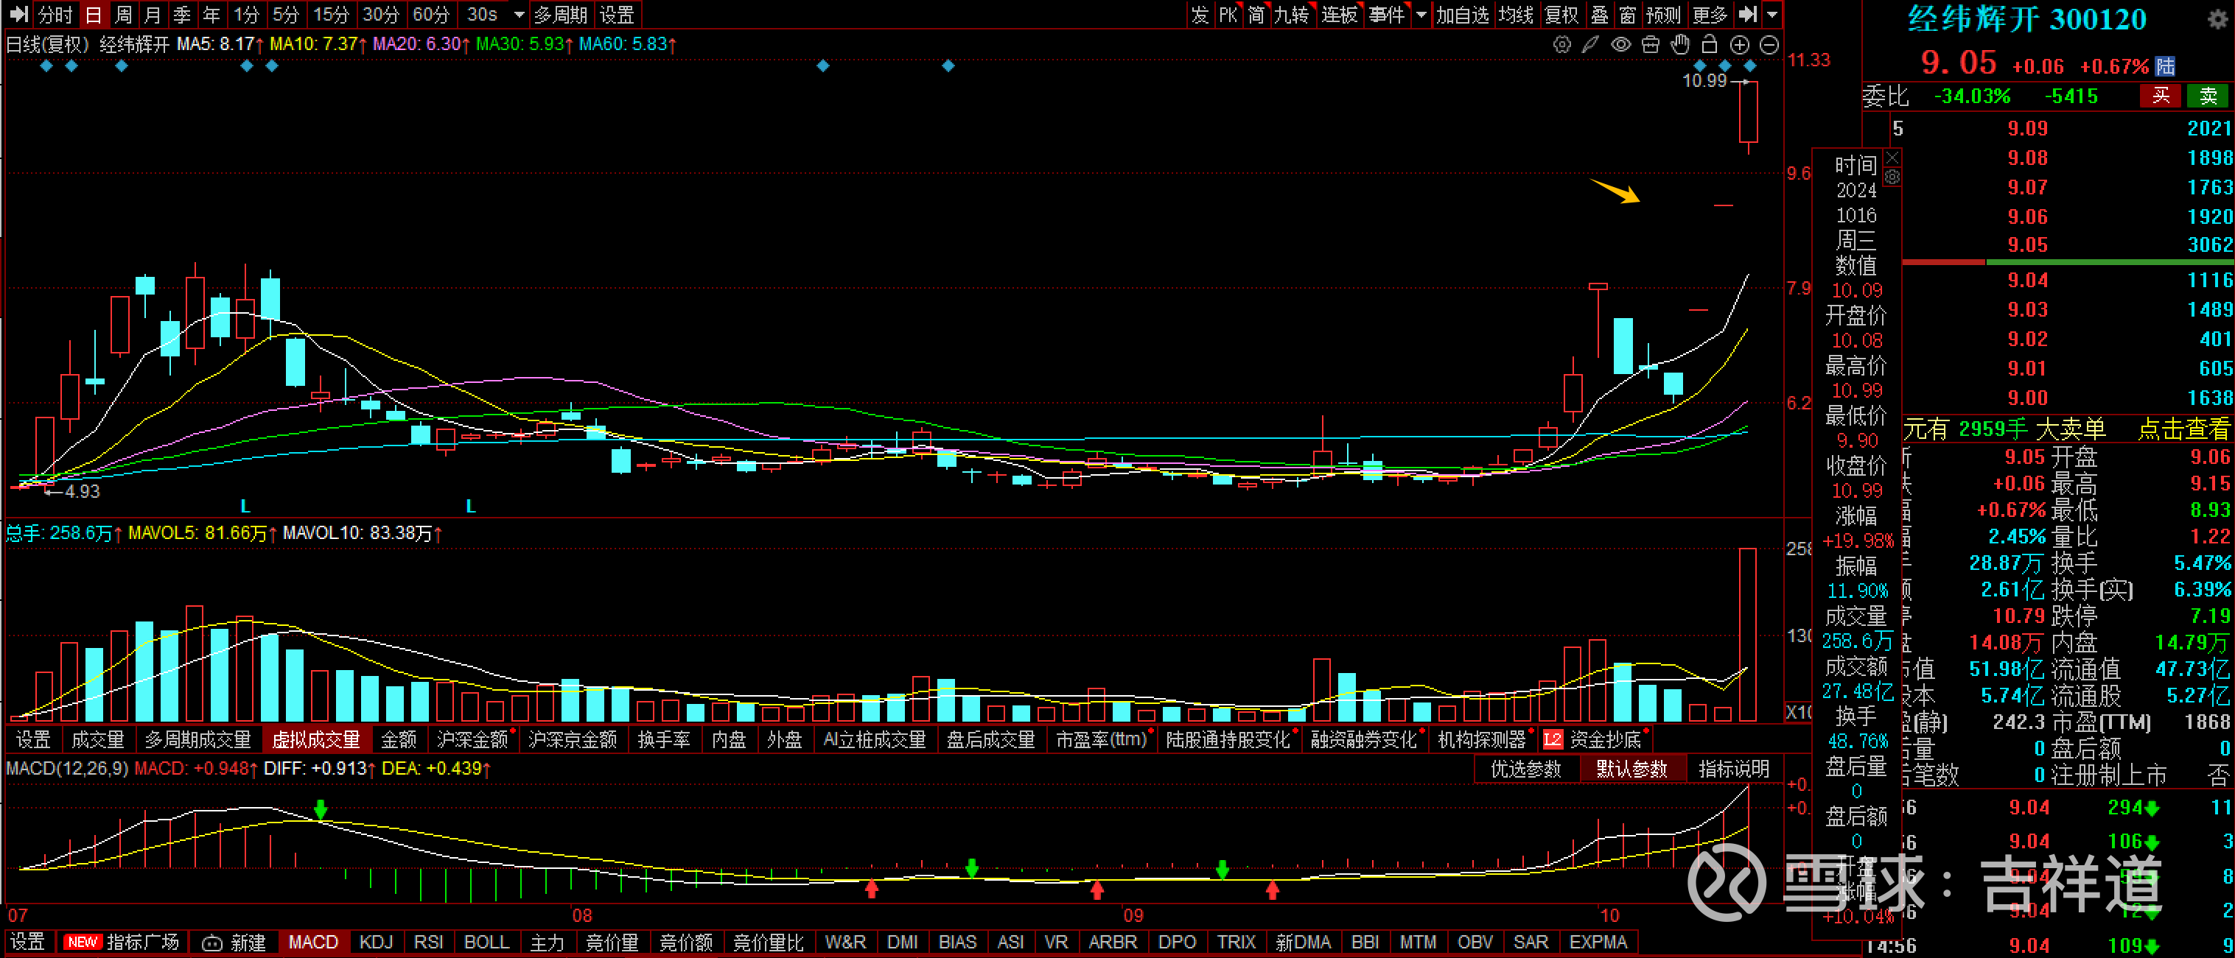Select the 虚拟成交量 tab
Screen dimensions: 2235x958
[316, 739]
